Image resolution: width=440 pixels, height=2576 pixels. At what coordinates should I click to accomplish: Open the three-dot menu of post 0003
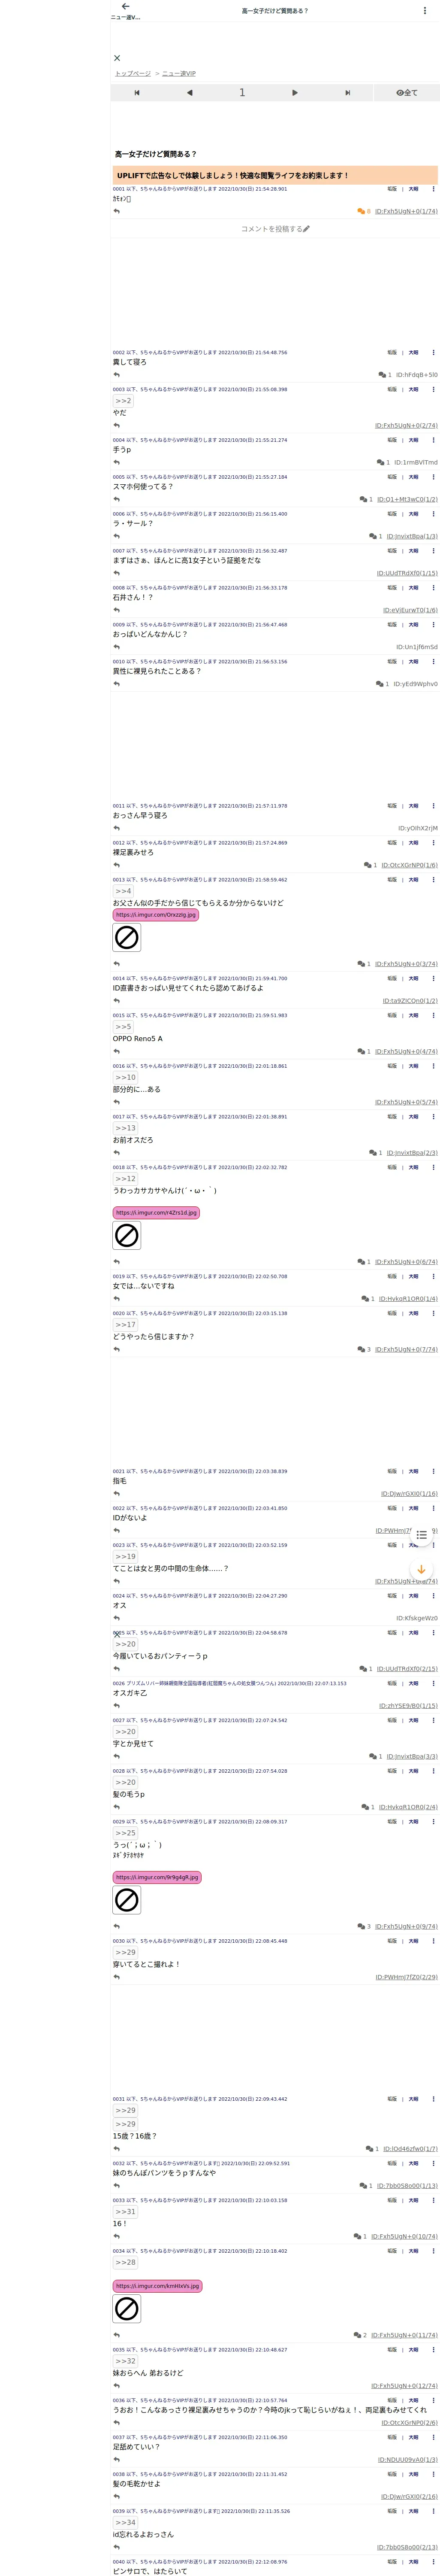(x=433, y=390)
